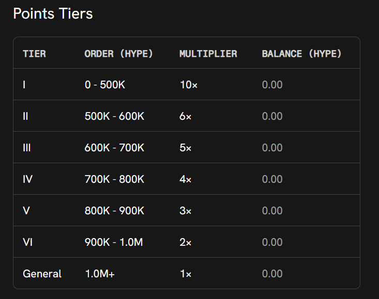Select the 3× multiplier value
The image size is (379, 299).
pyautogui.click(x=186, y=211)
